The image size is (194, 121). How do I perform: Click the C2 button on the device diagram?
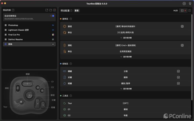point(42,91)
